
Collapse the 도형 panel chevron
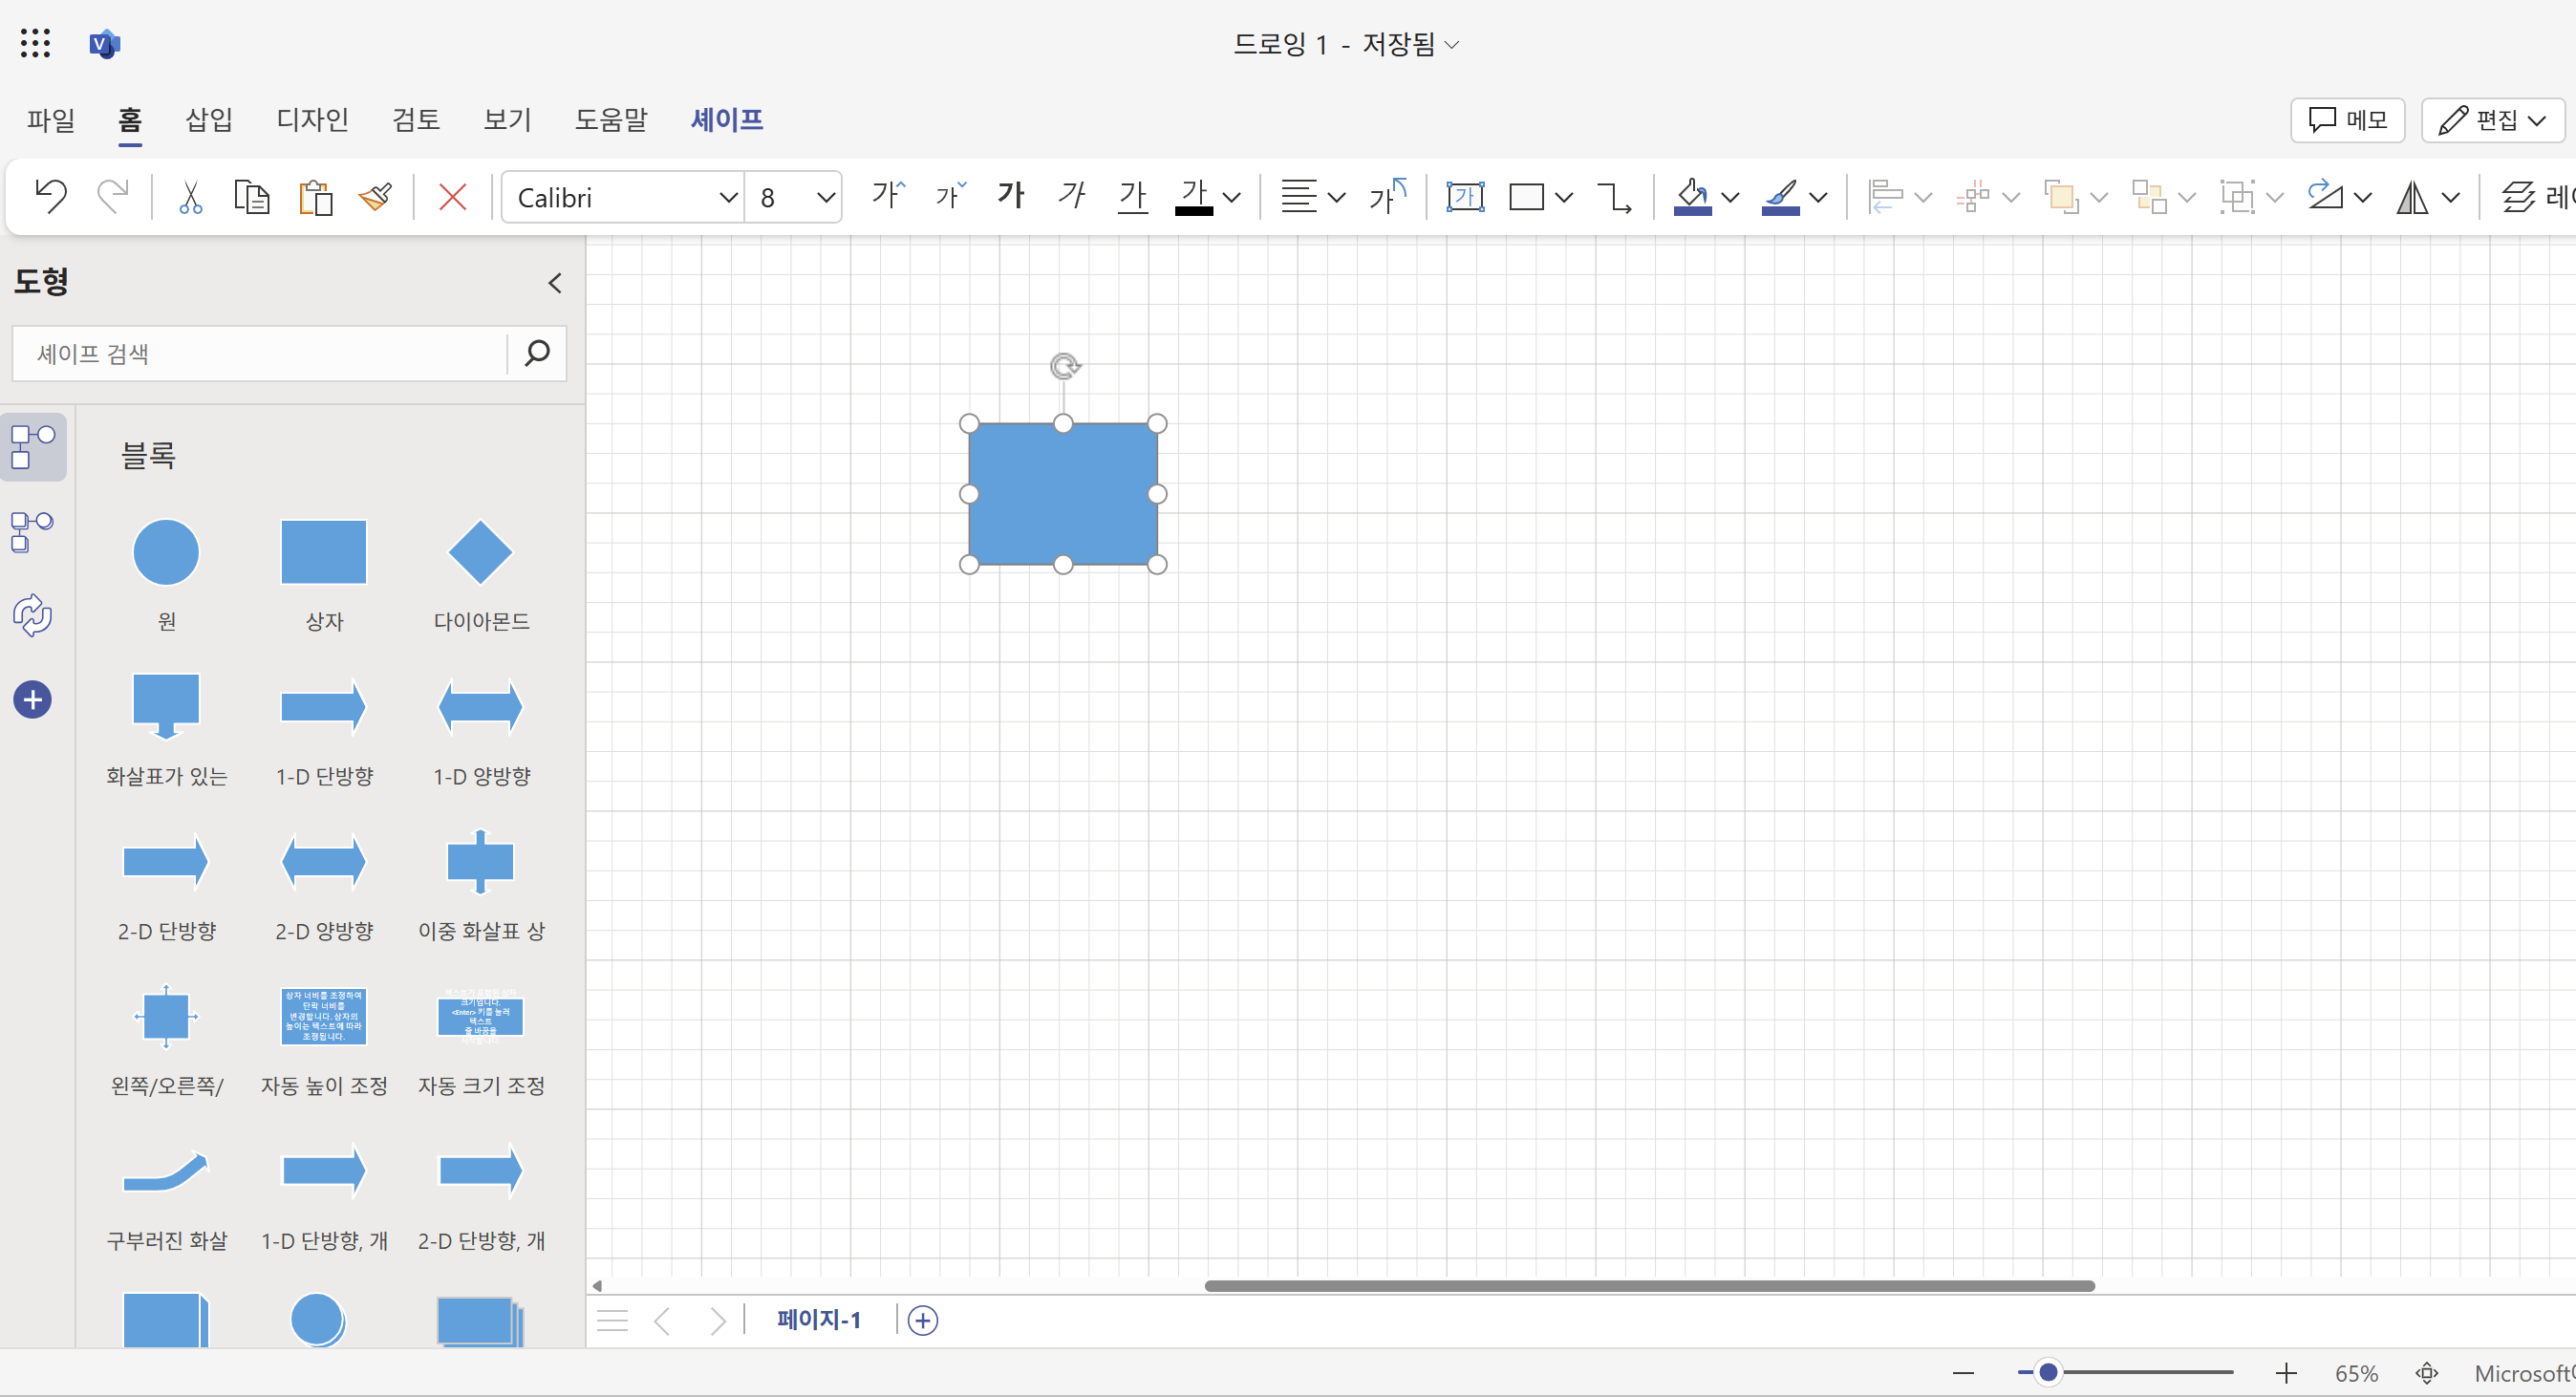click(x=555, y=283)
